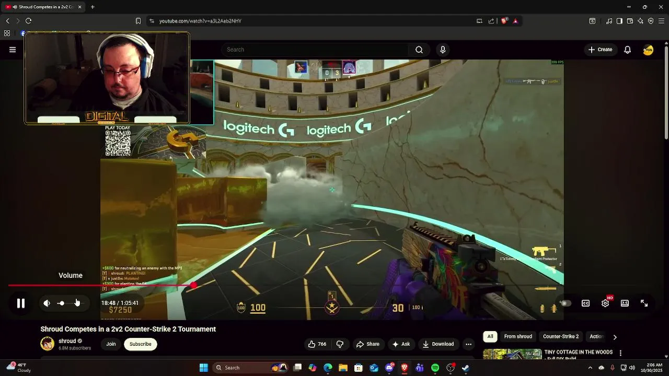Open the YouTube account avatar menu

point(648,50)
